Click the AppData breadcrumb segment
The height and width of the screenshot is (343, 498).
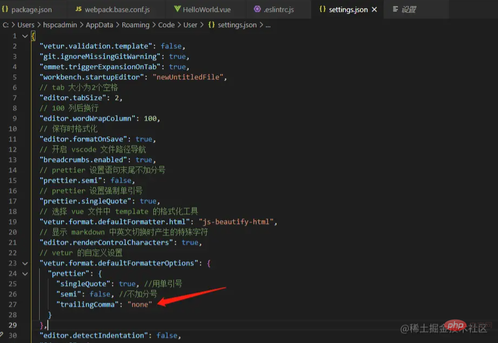[99, 25]
